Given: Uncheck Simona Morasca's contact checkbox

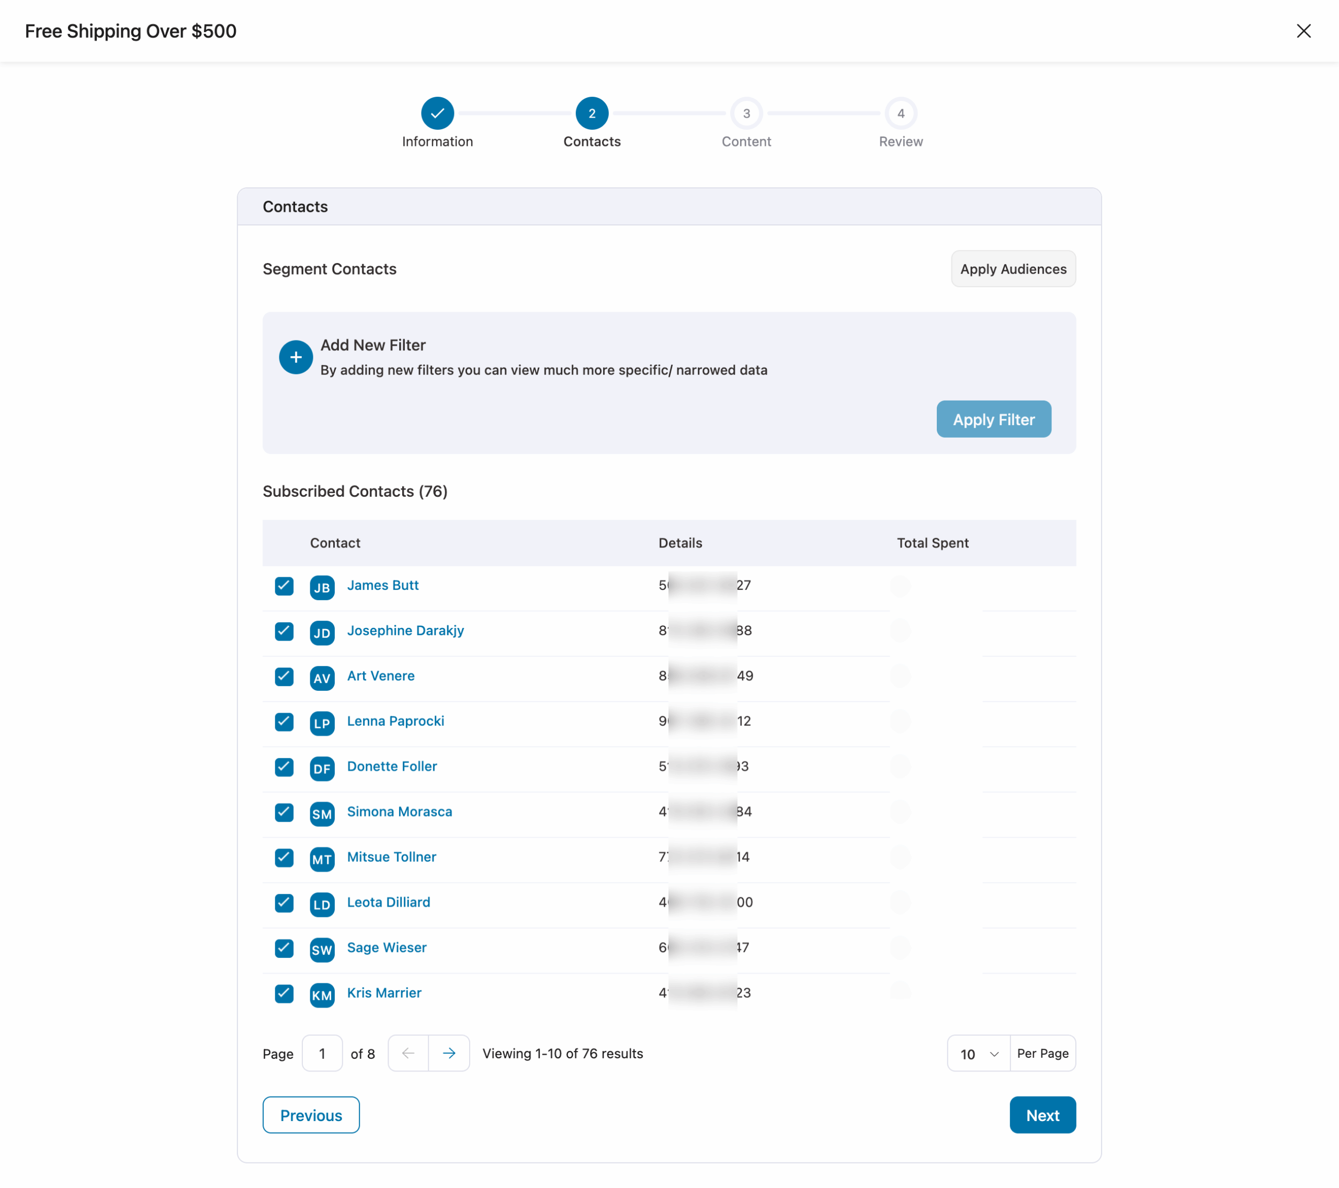Looking at the screenshot, I should [x=283, y=812].
